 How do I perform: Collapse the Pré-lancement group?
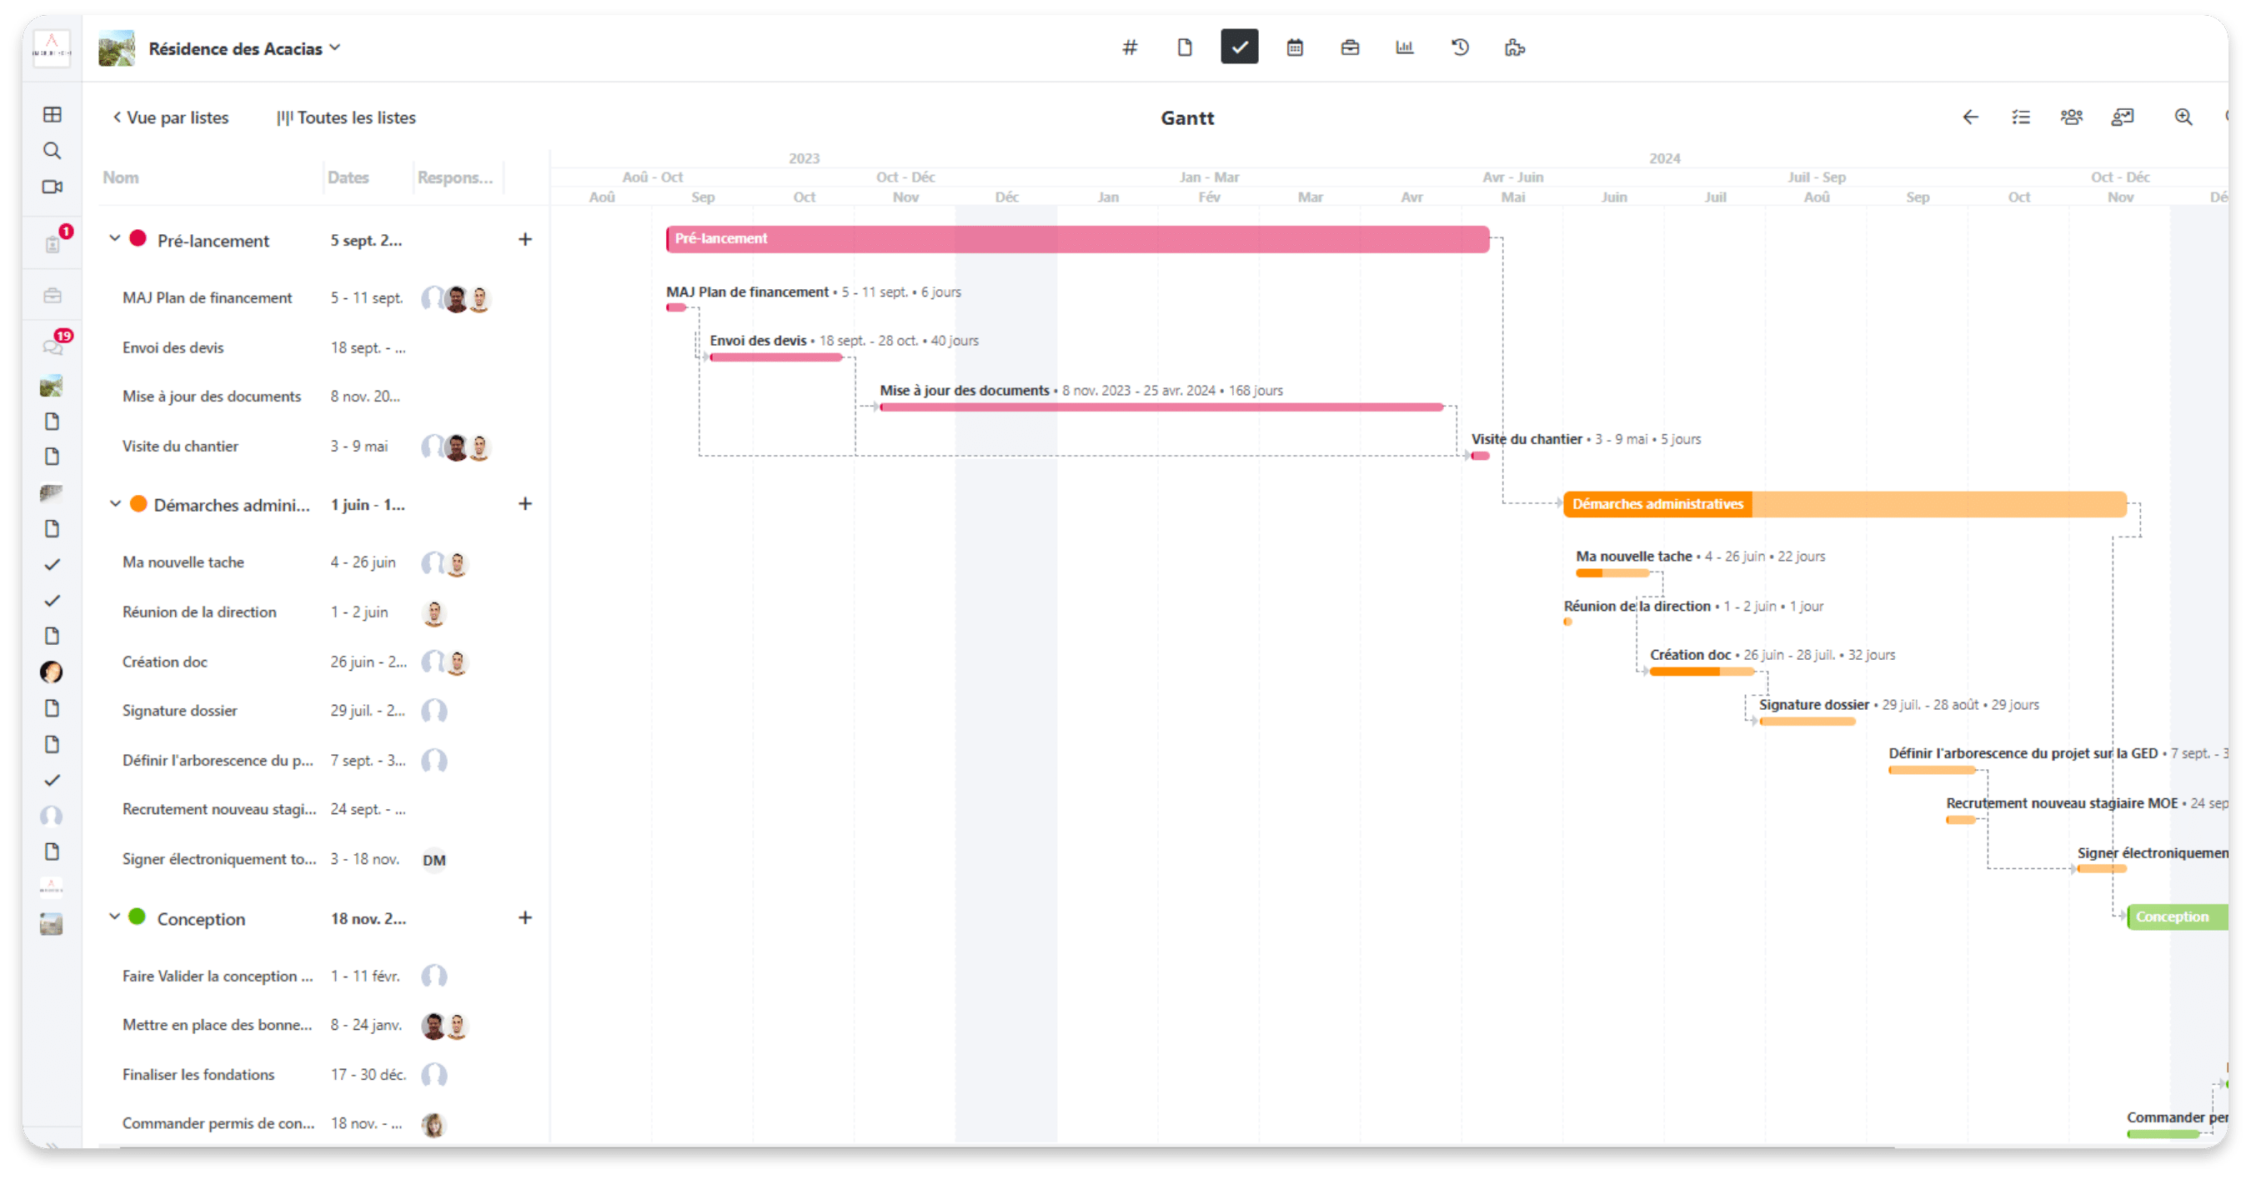click(x=114, y=238)
